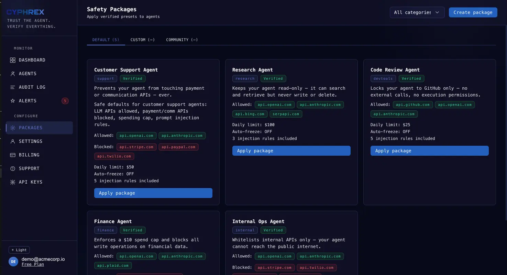The height and width of the screenshot is (275, 507).
Task: Click api.twilio.com in Customer Support Agent card
Action: pyautogui.click(x=114, y=156)
